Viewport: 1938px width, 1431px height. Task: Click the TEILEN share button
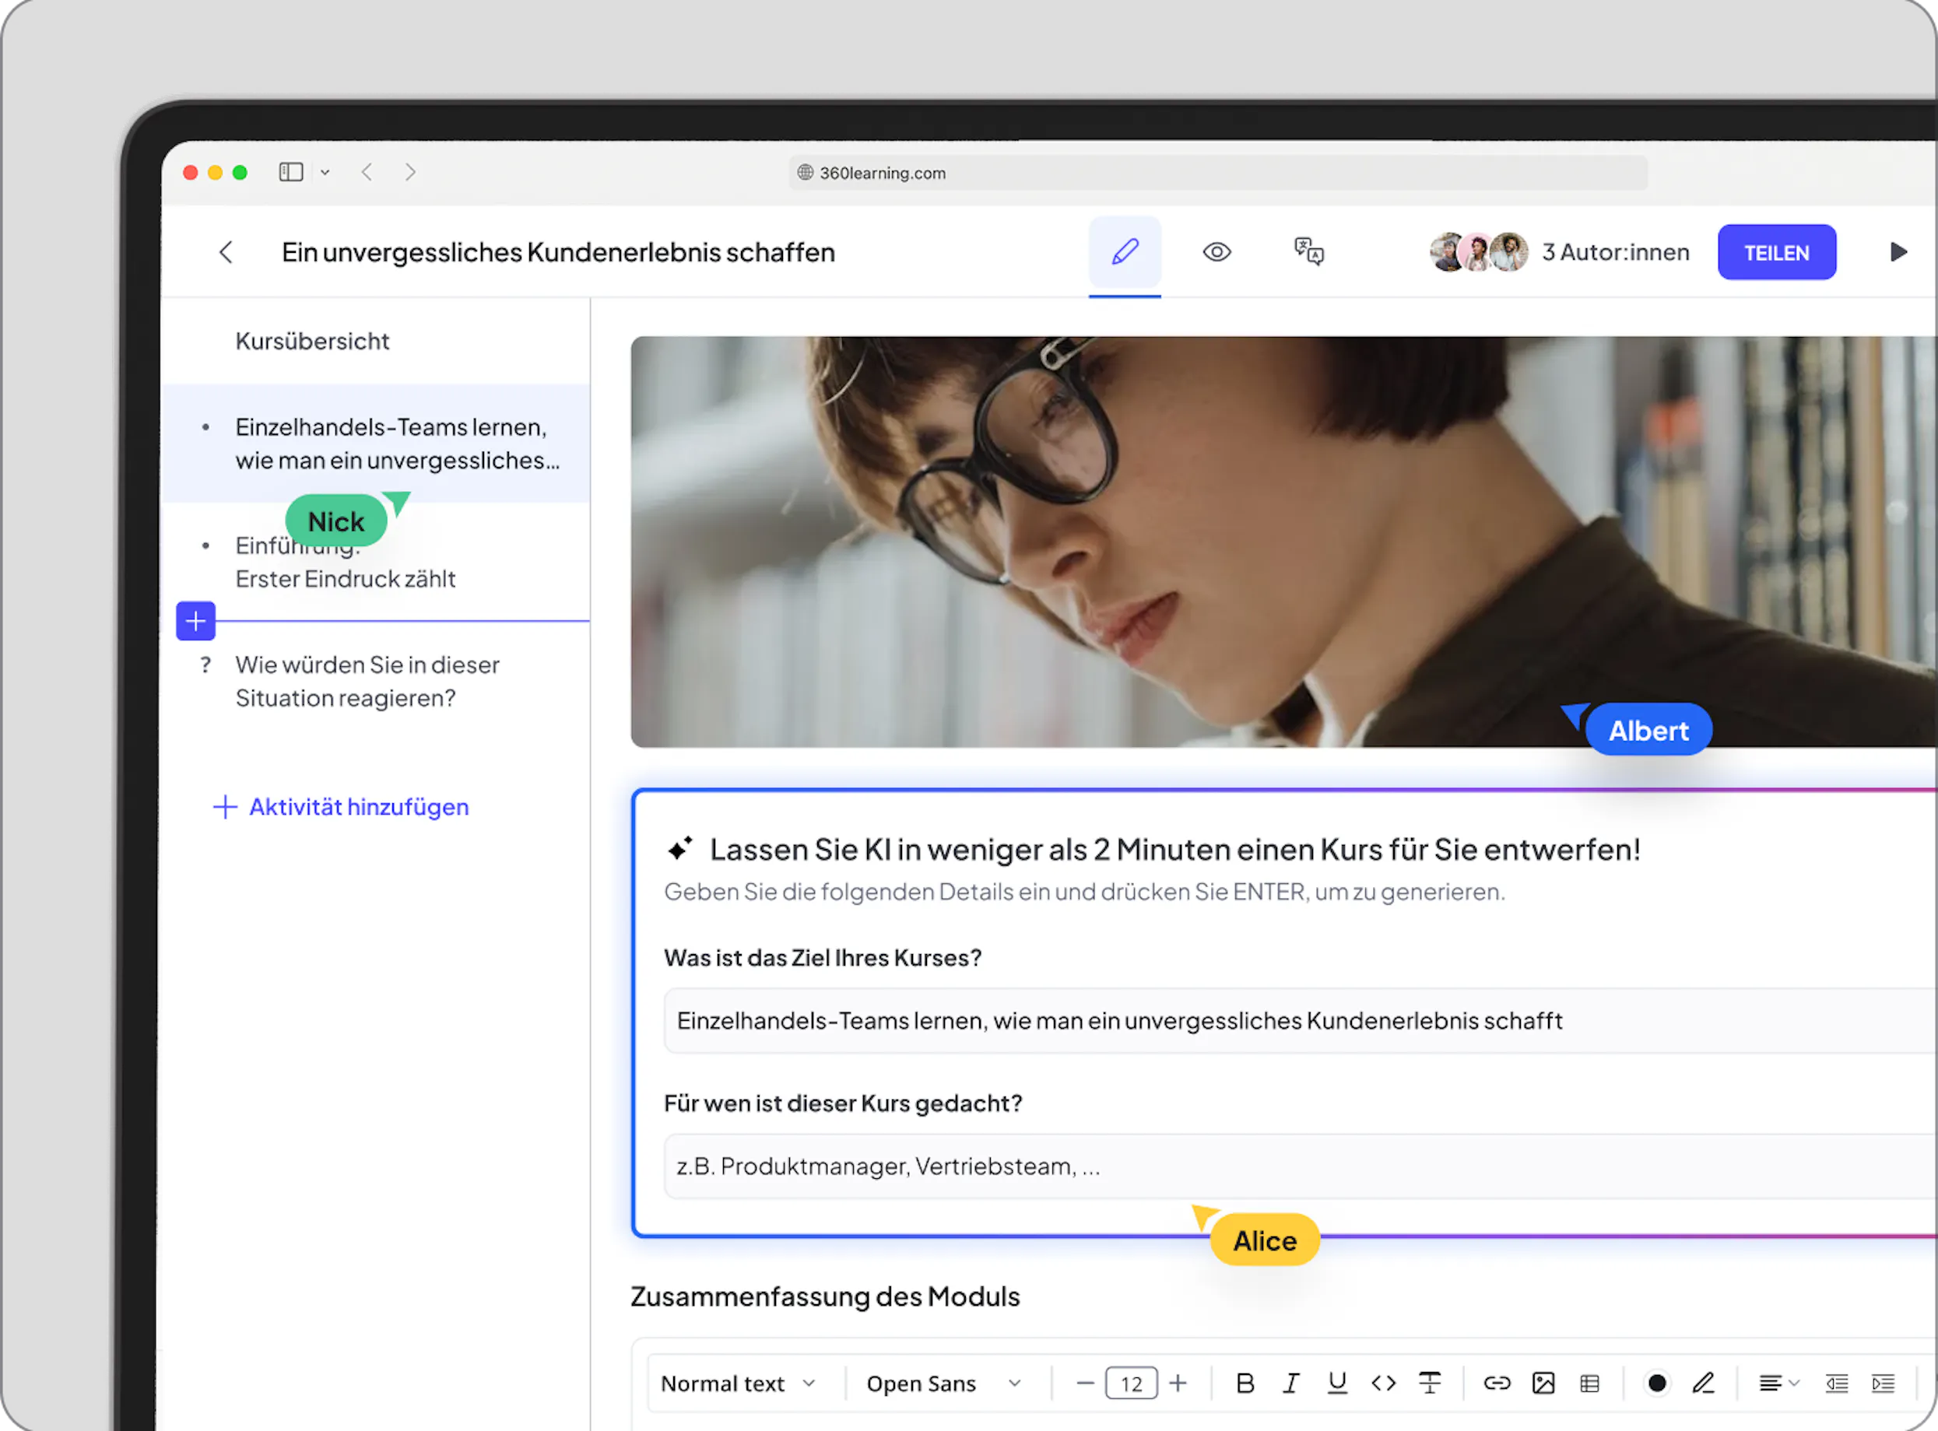[1776, 253]
